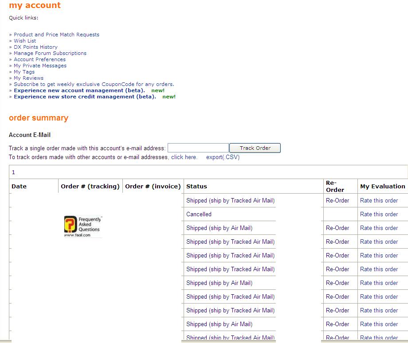
Task: Subscribe to weekly exclusive CouponCode link
Action: (94, 84)
